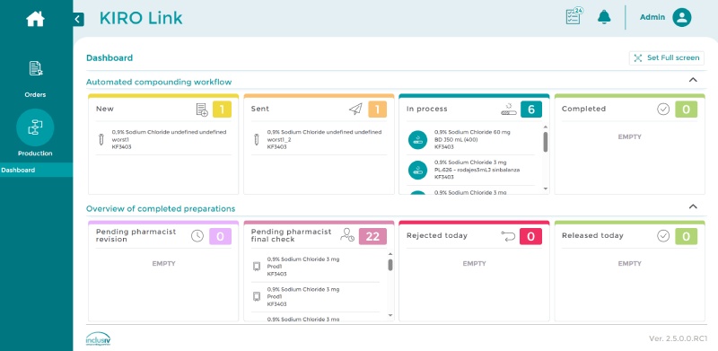This screenshot has width=718, height=351.
Task: Click bag icon of first Prod1 item
Action: point(257,267)
